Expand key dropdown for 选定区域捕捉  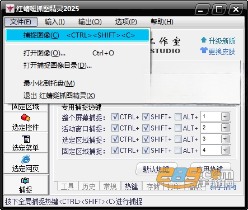tap(225, 139)
